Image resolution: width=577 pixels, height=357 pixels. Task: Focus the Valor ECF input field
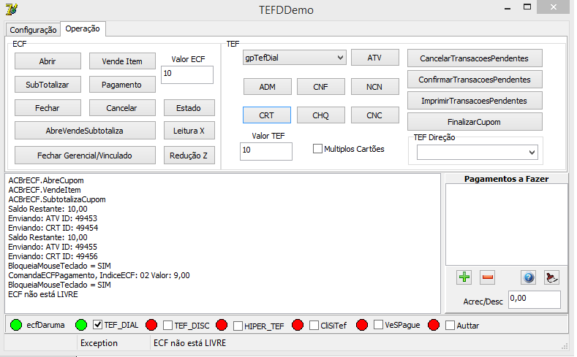pyautogui.click(x=187, y=74)
